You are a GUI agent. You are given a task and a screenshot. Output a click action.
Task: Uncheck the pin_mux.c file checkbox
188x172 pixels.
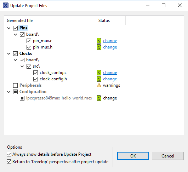click(29, 41)
